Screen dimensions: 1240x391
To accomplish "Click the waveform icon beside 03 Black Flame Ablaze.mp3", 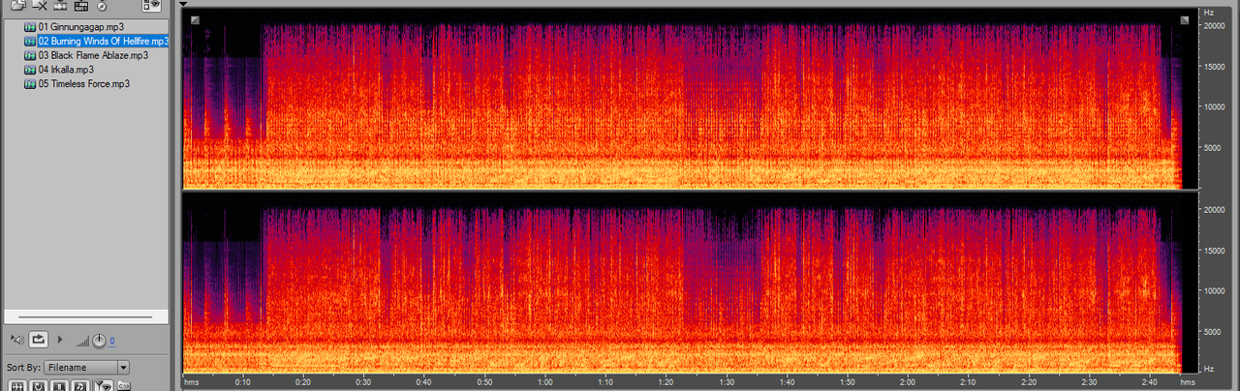I will [x=30, y=55].
